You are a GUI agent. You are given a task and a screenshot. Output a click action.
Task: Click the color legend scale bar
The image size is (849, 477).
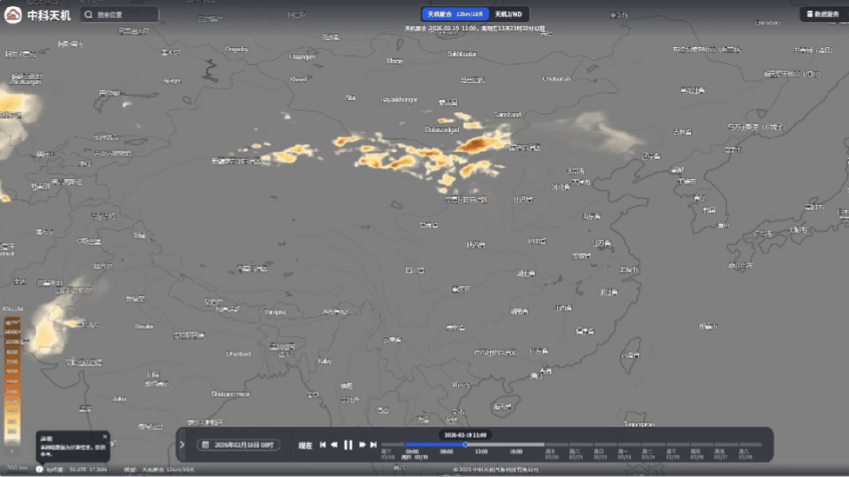(x=13, y=380)
